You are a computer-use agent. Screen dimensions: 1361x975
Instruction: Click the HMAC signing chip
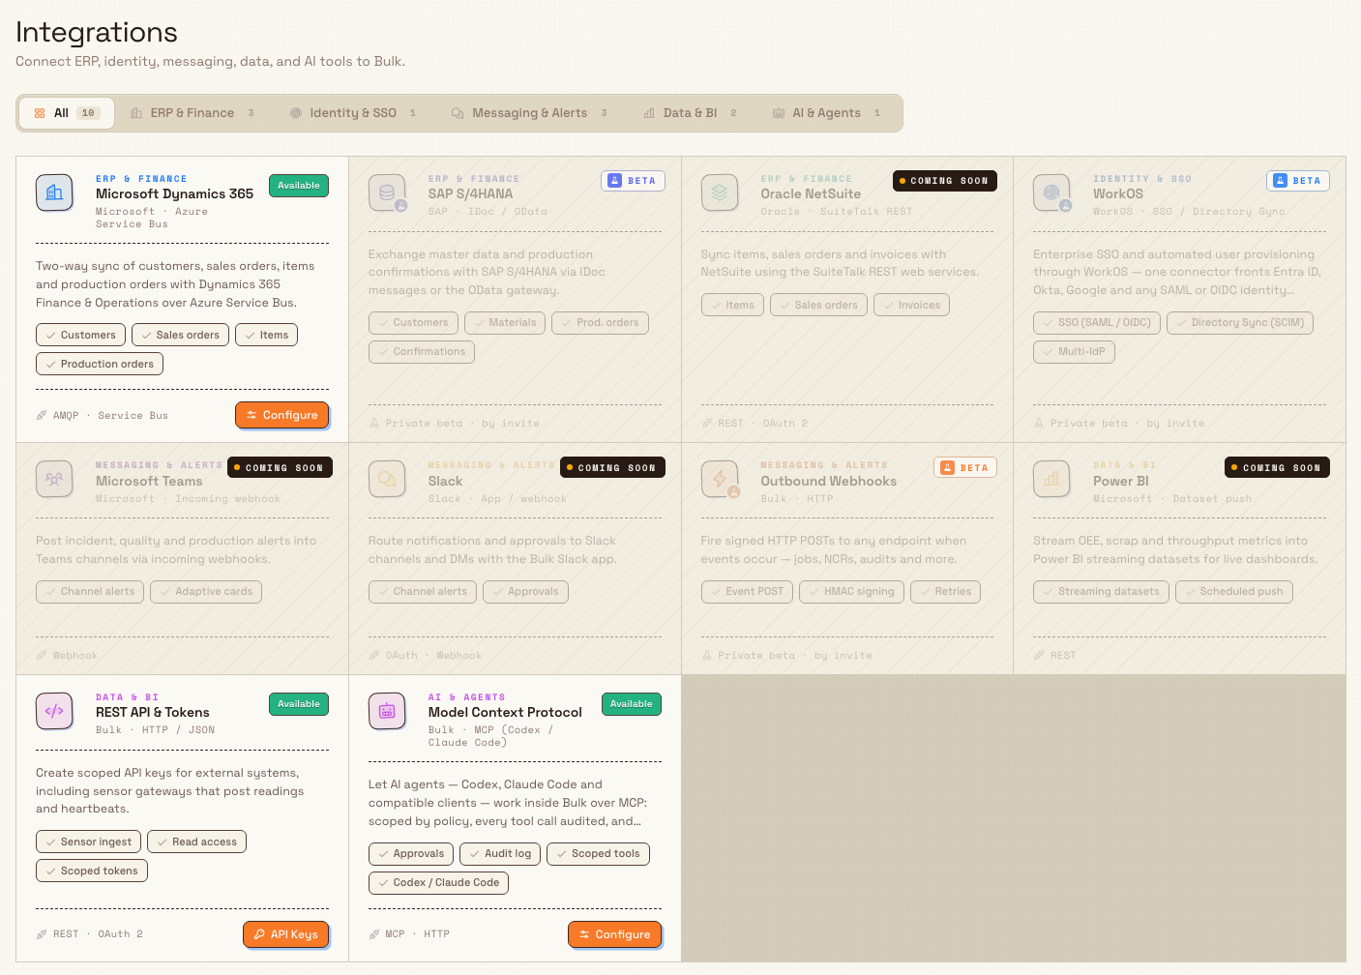click(851, 592)
